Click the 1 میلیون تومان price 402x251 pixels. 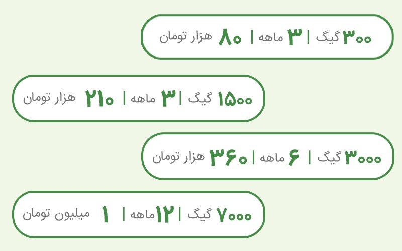tap(66, 214)
